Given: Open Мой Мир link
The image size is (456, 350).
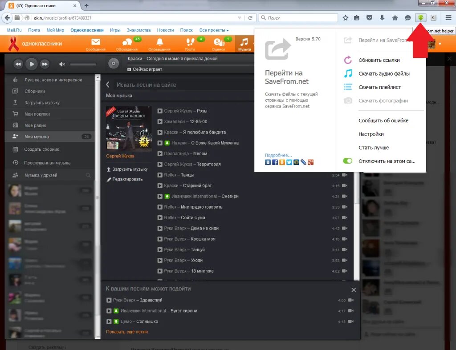Looking at the screenshot, I should coord(55,30).
